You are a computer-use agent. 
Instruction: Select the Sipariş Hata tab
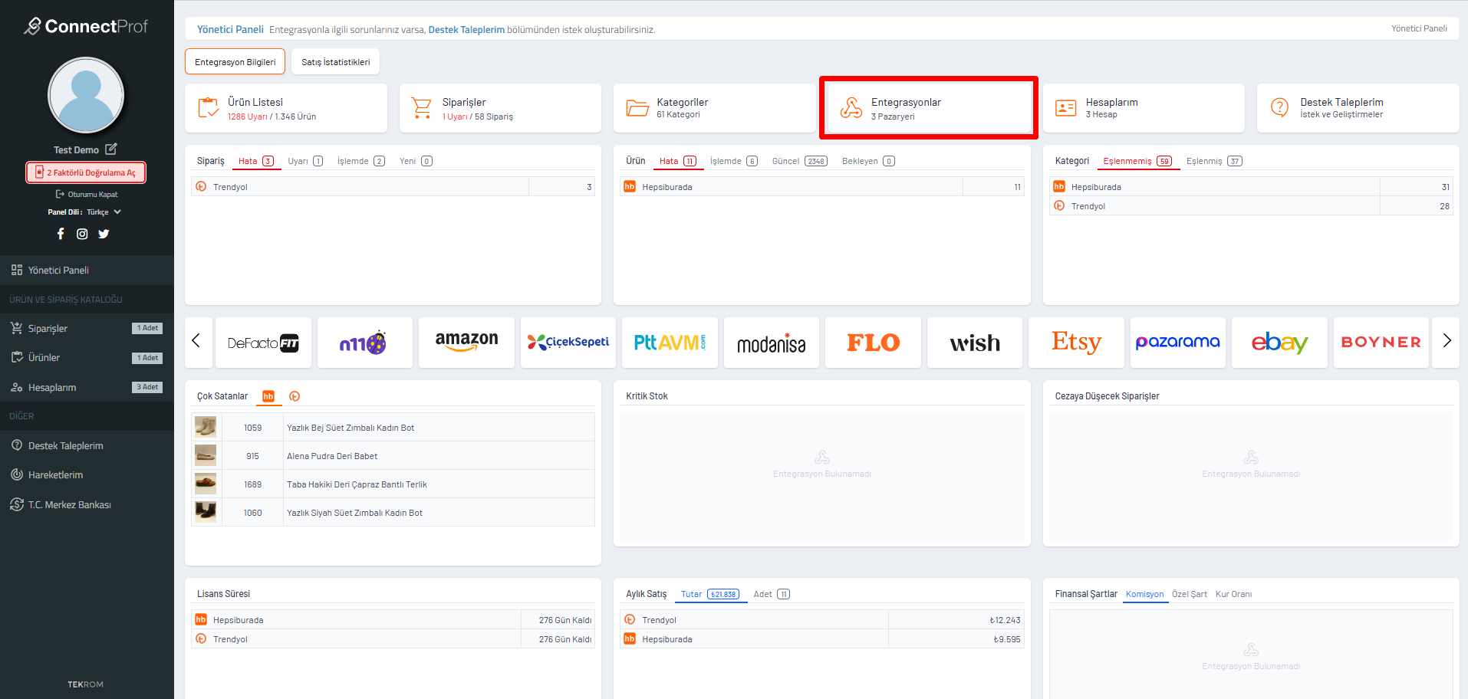(256, 161)
